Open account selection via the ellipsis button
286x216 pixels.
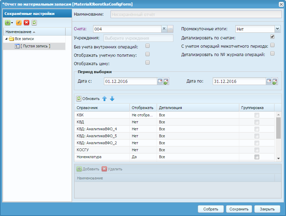(170, 29)
